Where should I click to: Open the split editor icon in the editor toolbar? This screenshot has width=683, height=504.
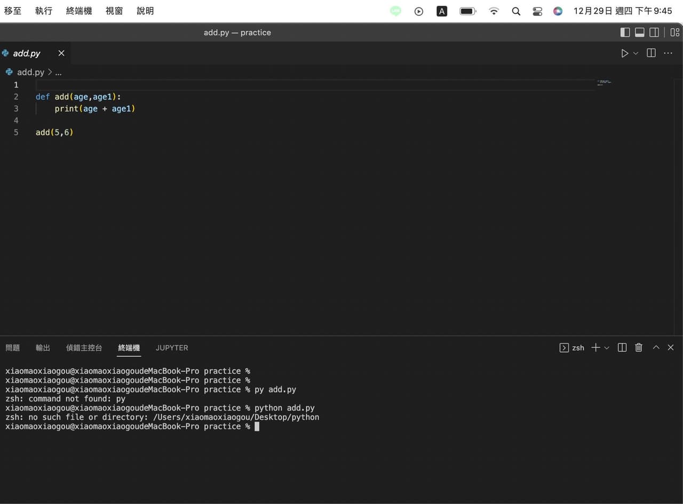[x=650, y=53]
